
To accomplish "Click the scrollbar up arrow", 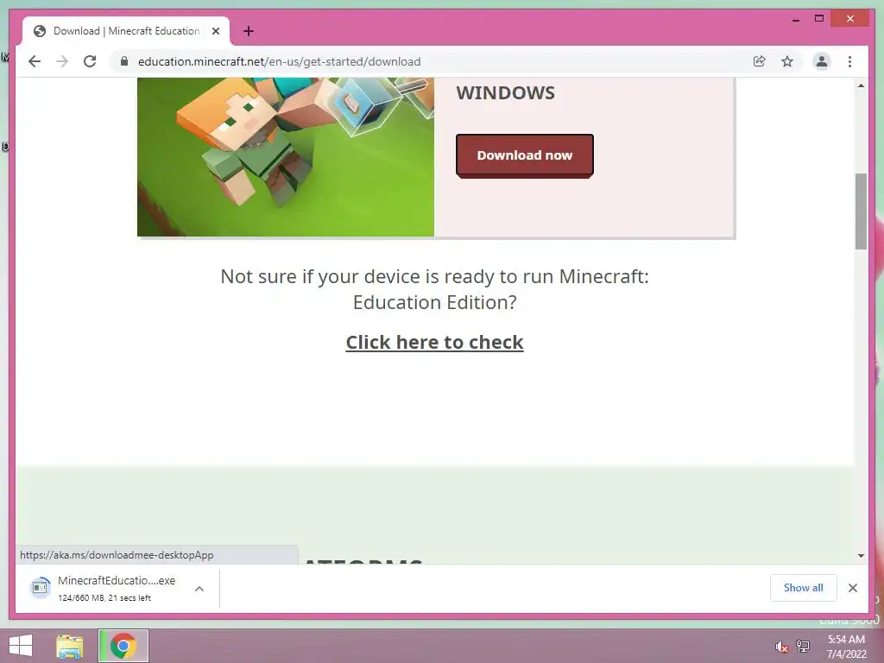I will (861, 85).
